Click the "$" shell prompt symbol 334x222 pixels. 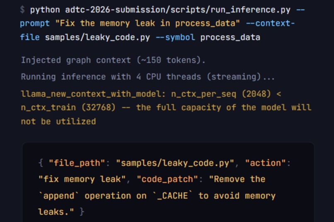(22, 10)
